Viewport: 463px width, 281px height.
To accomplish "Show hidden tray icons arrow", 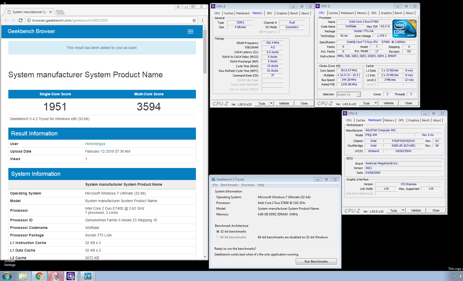I will tap(455, 276).
